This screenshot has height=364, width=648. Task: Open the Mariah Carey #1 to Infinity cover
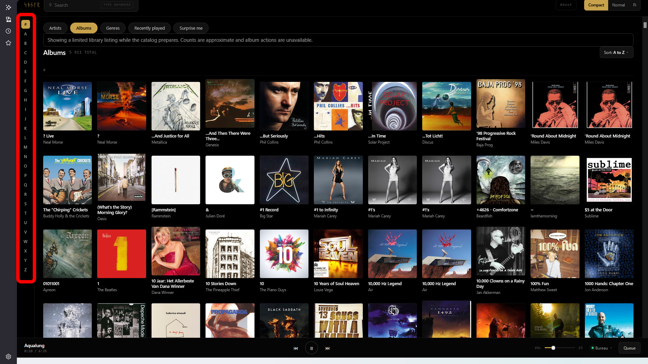click(x=338, y=180)
